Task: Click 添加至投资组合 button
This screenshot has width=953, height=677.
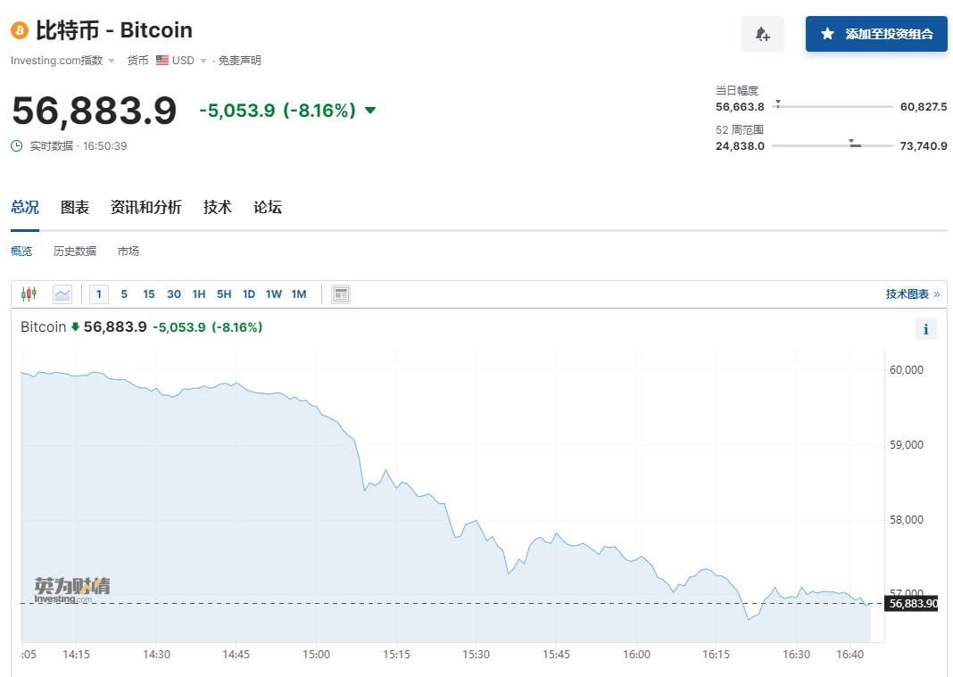Action: tap(876, 34)
